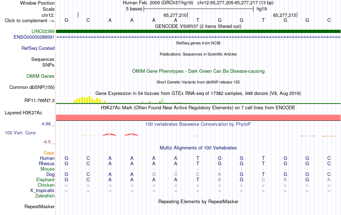This screenshot has width=341, height=215.
Task: Select the Zebrafish species label
Action: [45, 196]
